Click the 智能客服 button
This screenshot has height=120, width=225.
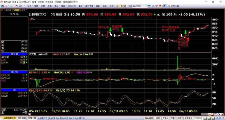coord(149,118)
